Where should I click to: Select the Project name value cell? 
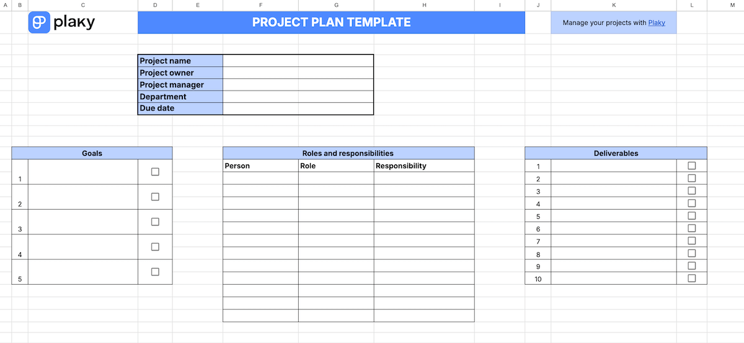click(x=298, y=61)
